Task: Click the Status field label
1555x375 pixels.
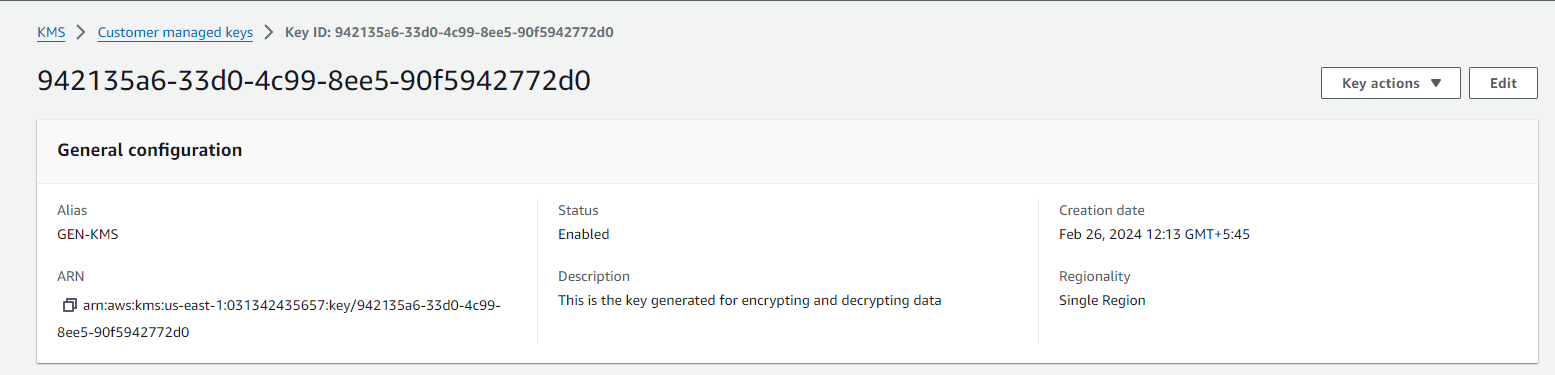Action: point(578,210)
